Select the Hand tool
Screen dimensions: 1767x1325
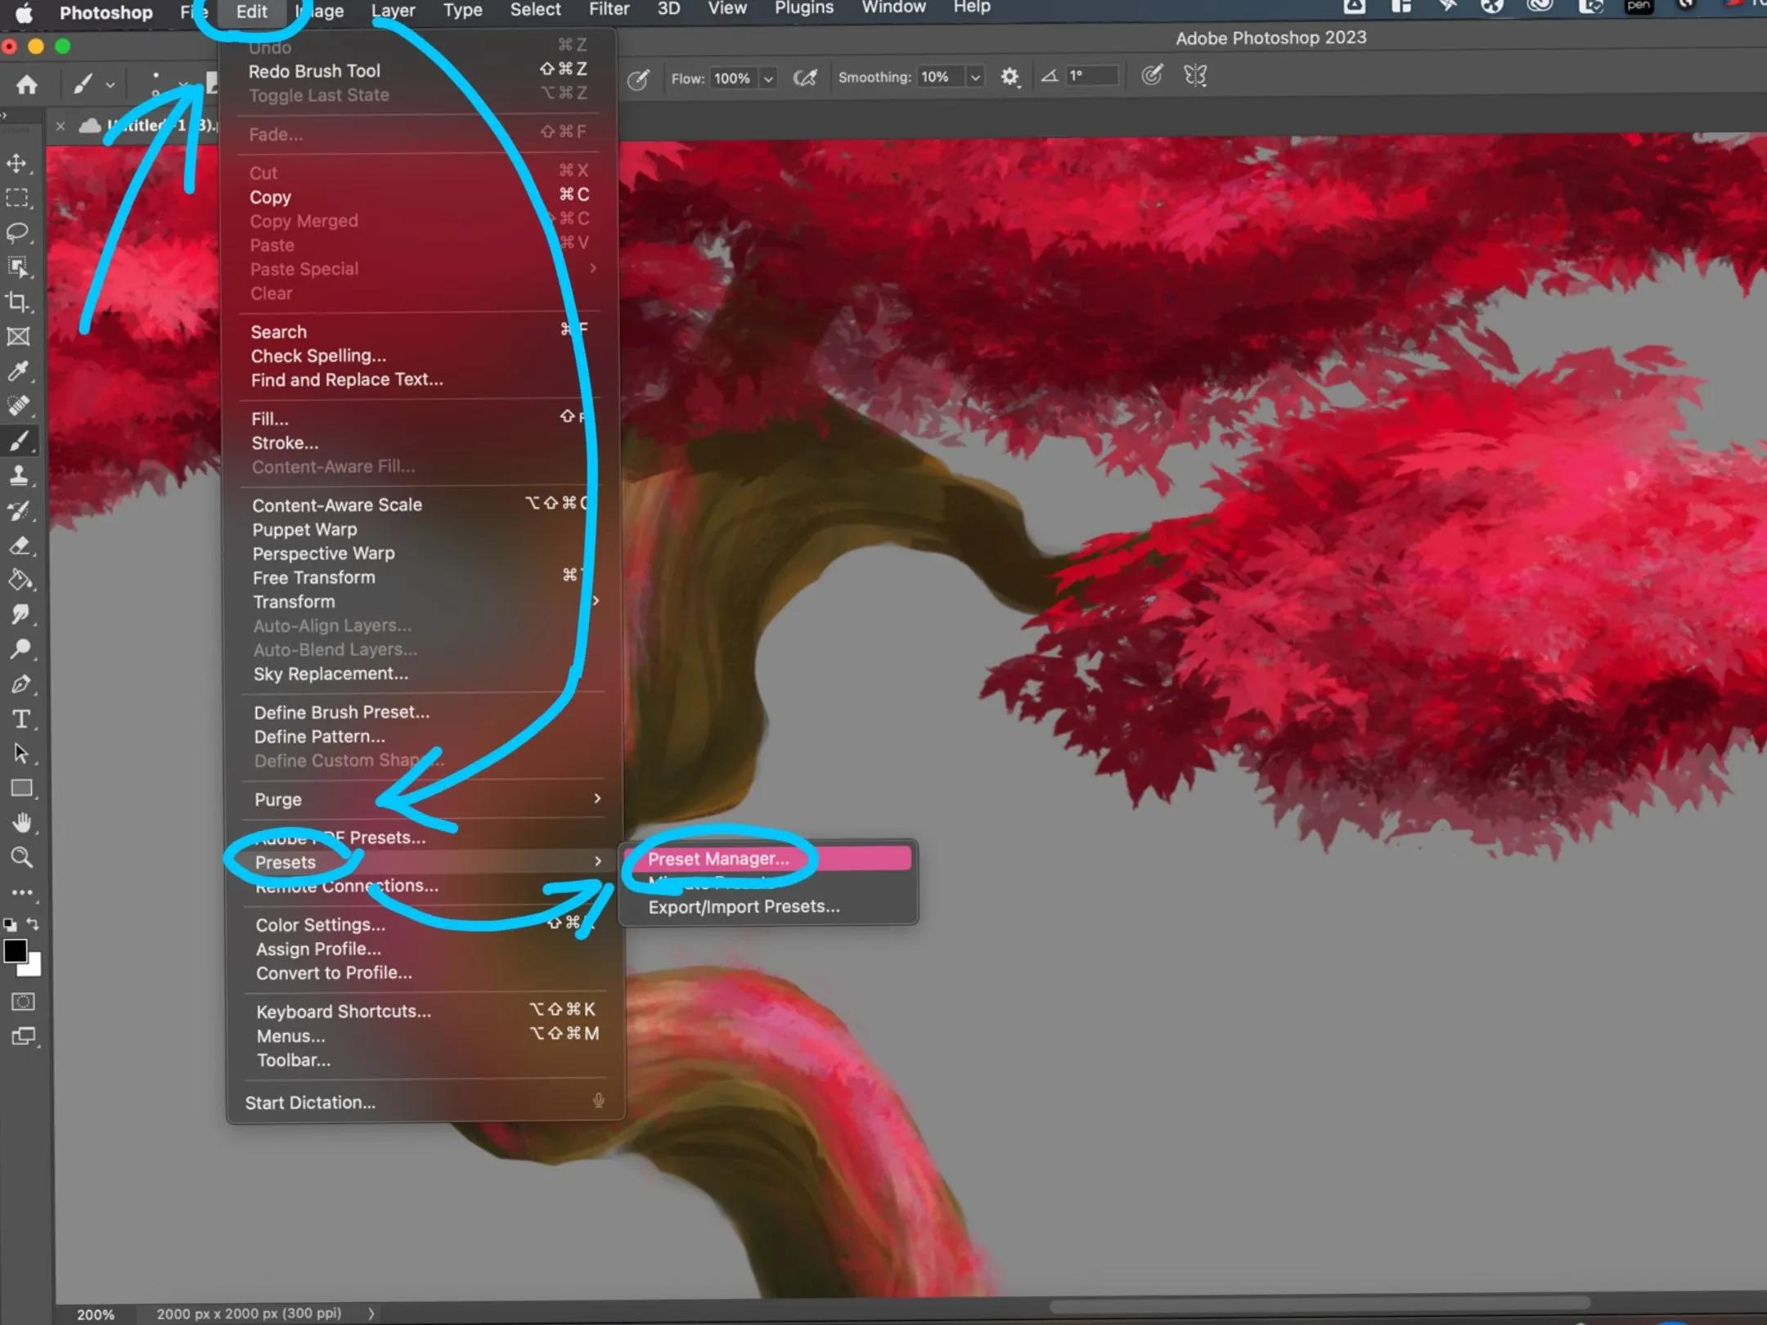coord(22,823)
